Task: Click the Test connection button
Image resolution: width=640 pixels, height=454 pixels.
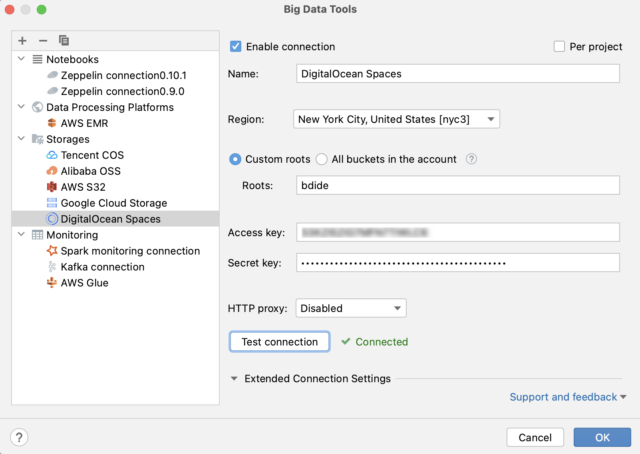Action: coord(279,341)
